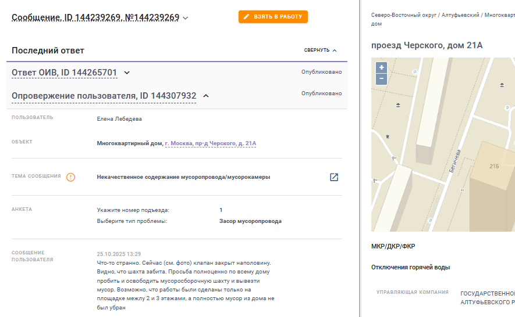Click 'Опубликовано' status next to Ответ ОИВ
This screenshot has height=317, width=515.
pos(322,72)
